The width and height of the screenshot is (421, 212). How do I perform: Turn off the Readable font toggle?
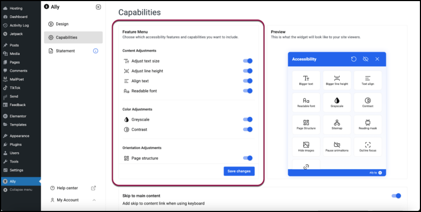pyautogui.click(x=248, y=91)
